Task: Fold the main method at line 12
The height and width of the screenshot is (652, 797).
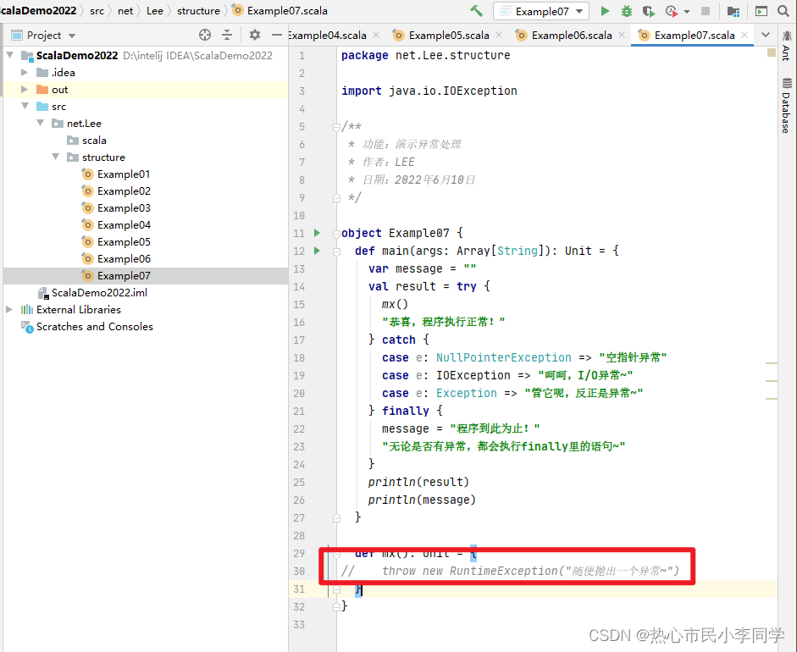Action: pyautogui.click(x=336, y=251)
